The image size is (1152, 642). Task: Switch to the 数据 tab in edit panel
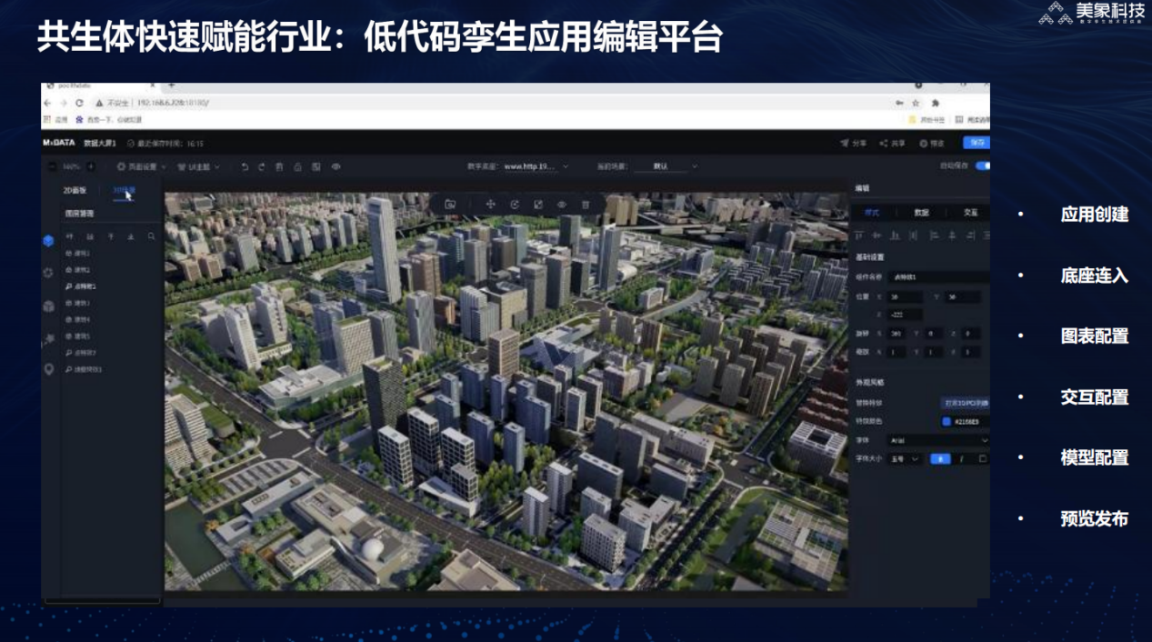(922, 213)
